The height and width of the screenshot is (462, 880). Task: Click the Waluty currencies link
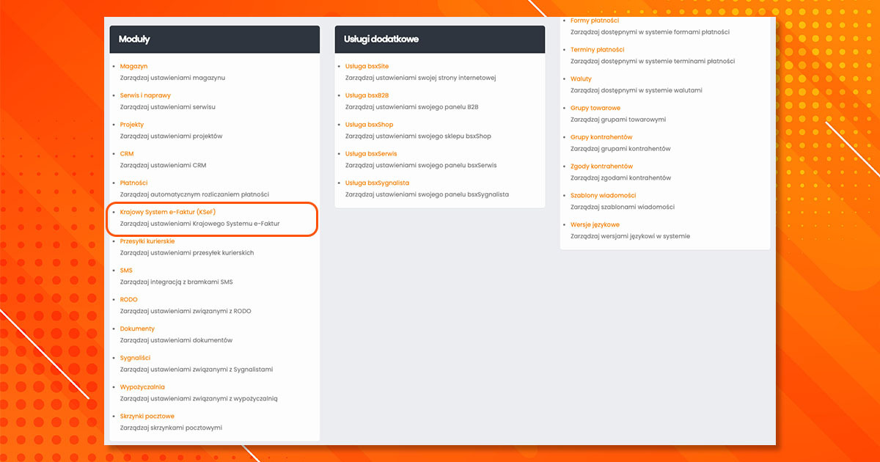[x=581, y=78]
